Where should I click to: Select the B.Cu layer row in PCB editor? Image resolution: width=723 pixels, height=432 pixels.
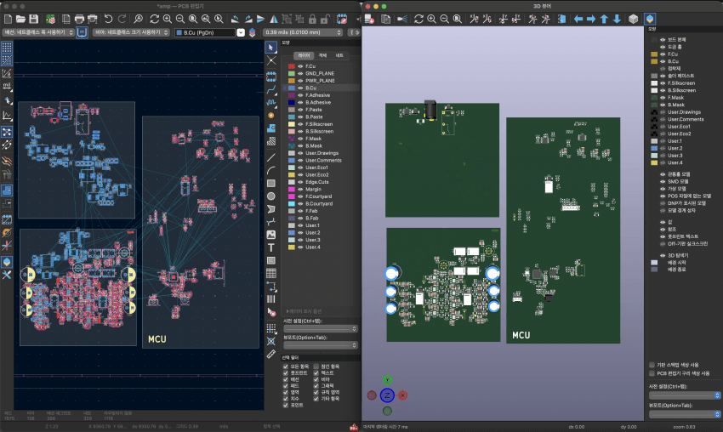tap(321, 88)
